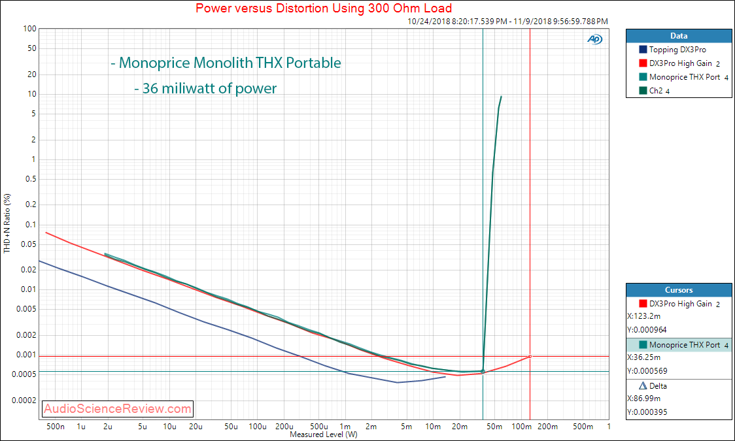Screen dimensions: 735x441
Task: Click the '0.05' tick on the vertical axis
Action: tap(29, 244)
